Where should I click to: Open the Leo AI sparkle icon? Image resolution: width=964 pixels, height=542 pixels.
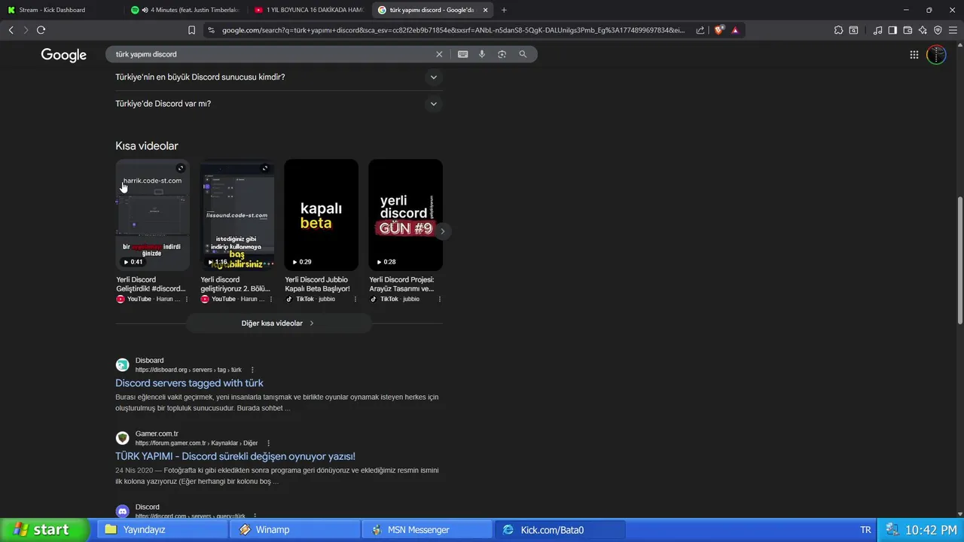point(923,30)
